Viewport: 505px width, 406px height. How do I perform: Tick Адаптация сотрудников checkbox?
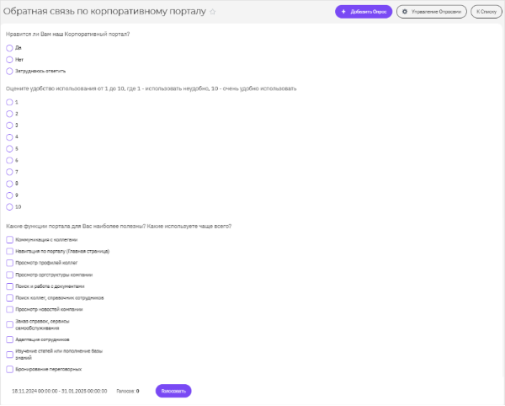[x=9, y=339]
